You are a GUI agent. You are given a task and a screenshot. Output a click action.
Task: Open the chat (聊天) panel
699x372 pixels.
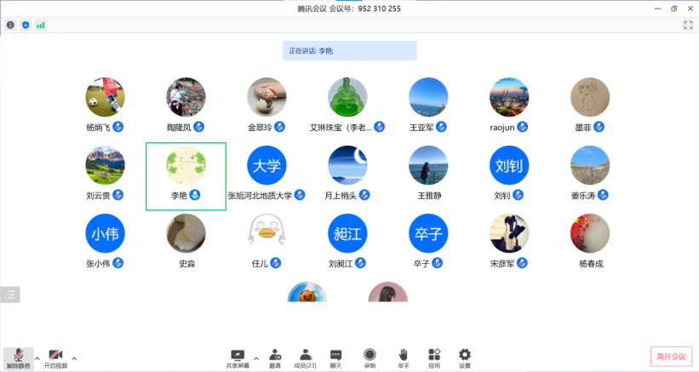click(335, 356)
